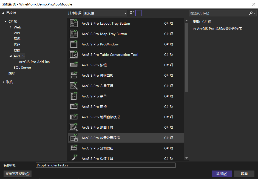
Task: Click the ArcGIS Pro ProWindow template icon
Action: (x=74, y=44)
